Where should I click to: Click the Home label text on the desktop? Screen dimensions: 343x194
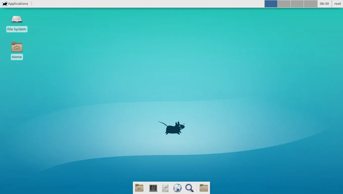[x=17, y=57]
